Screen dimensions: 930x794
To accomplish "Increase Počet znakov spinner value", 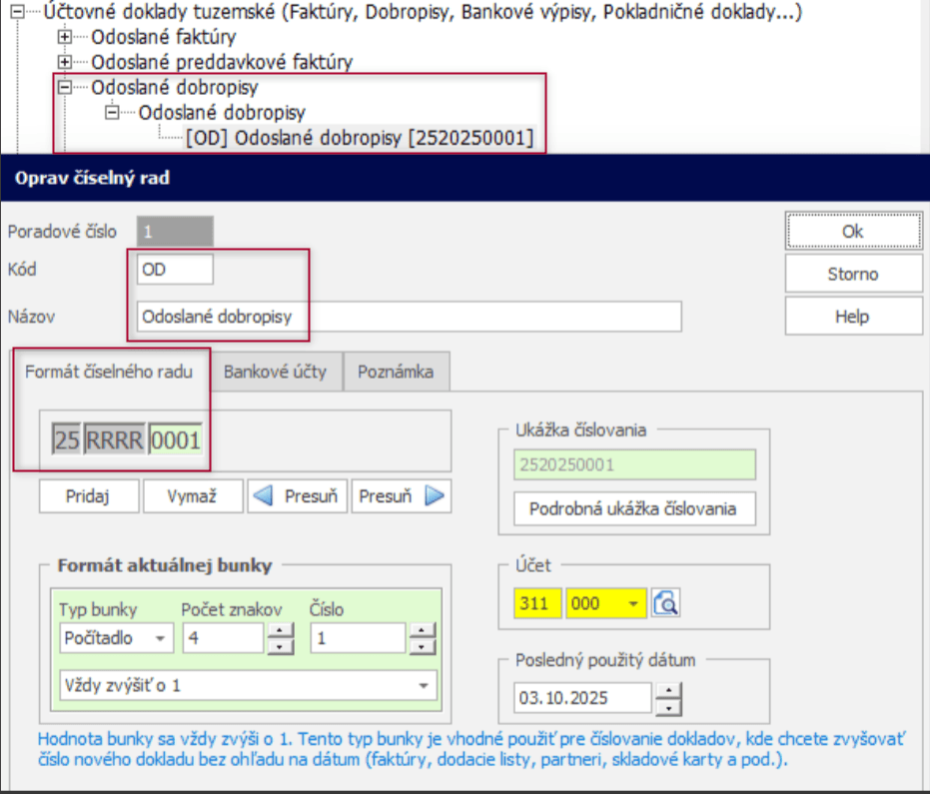I will (x=281, y=629).
